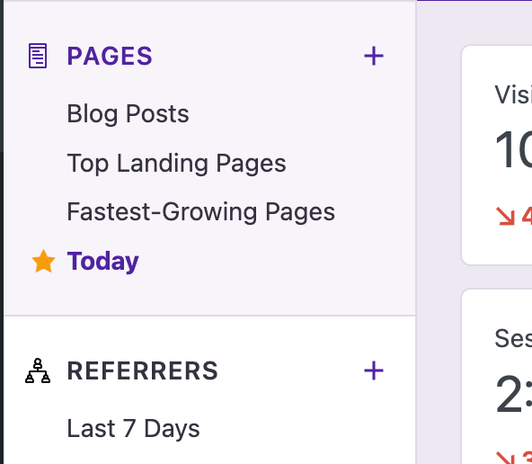
Task: Click the large visitor count number
Action: [513, 149]
